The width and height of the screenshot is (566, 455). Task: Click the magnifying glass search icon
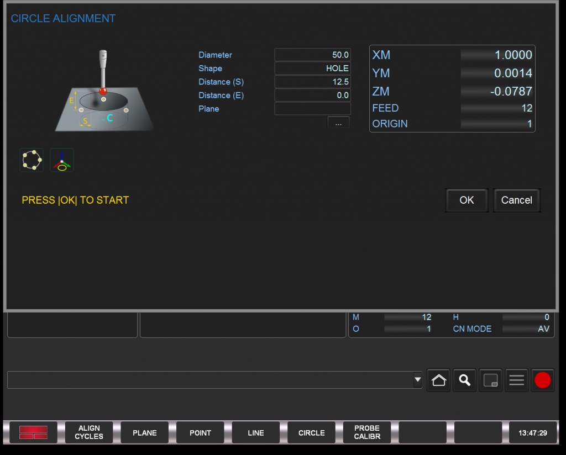(465, 380)
